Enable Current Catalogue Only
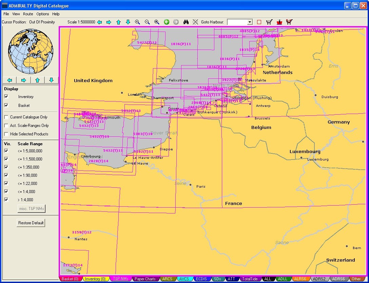This screenshot has height=283, width=369. click(x=6, y=117)
